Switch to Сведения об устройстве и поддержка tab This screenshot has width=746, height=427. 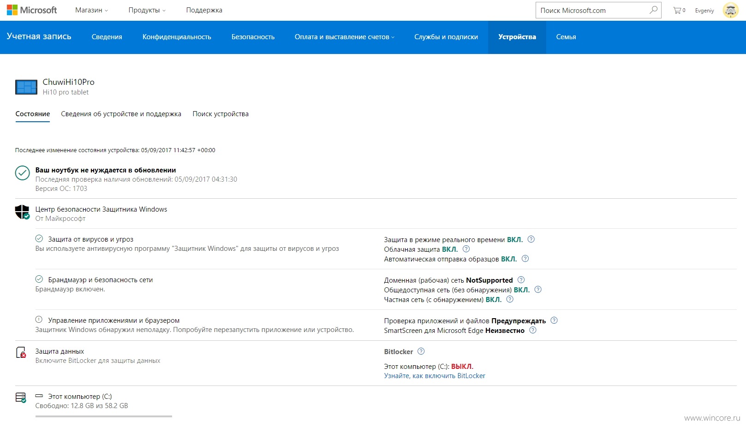121,114
